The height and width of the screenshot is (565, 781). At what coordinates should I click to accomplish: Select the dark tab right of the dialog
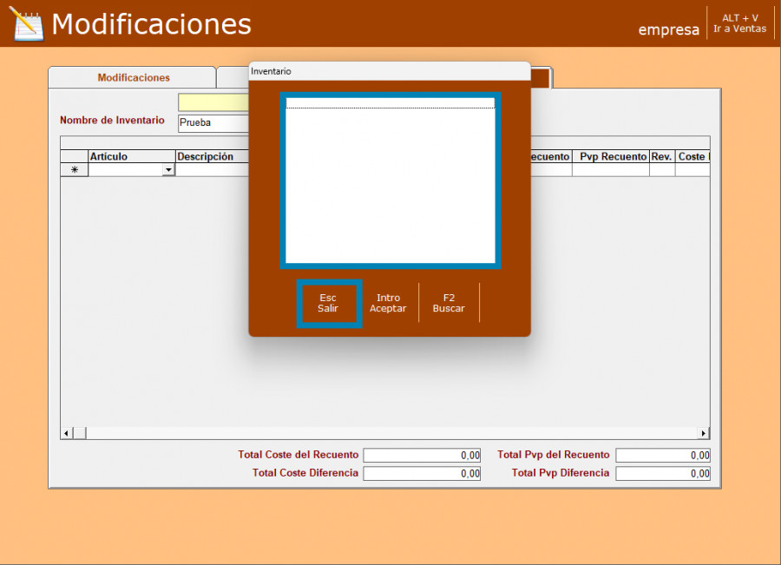540,78
